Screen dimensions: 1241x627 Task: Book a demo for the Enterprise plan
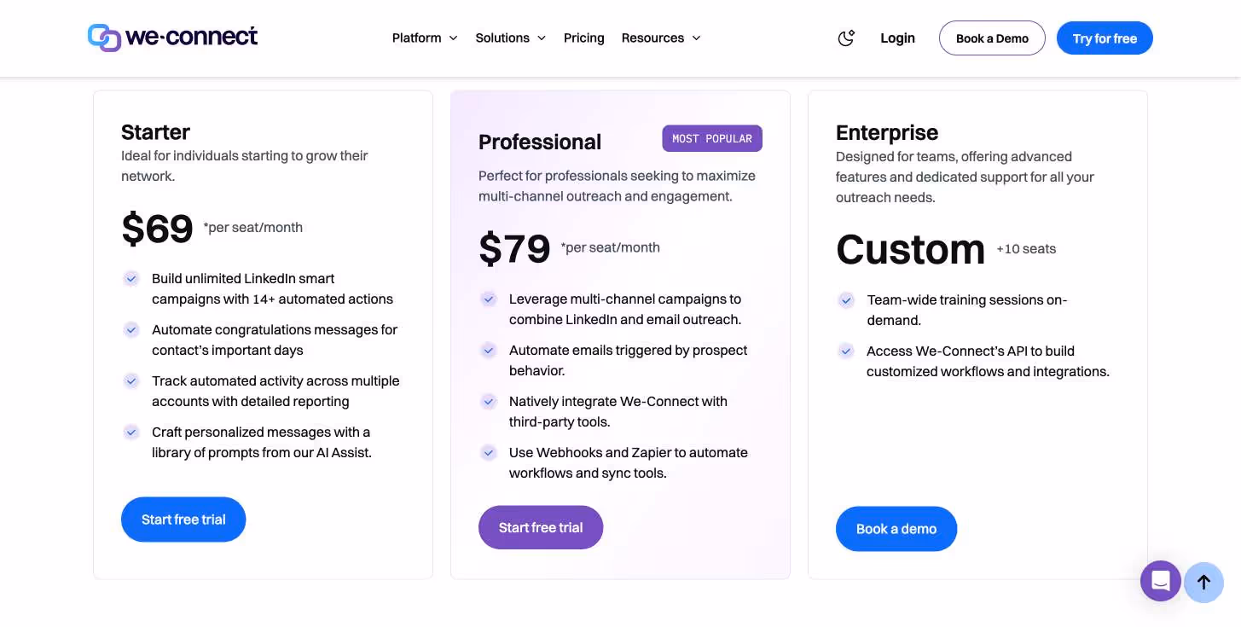click(x=896, y=529)
